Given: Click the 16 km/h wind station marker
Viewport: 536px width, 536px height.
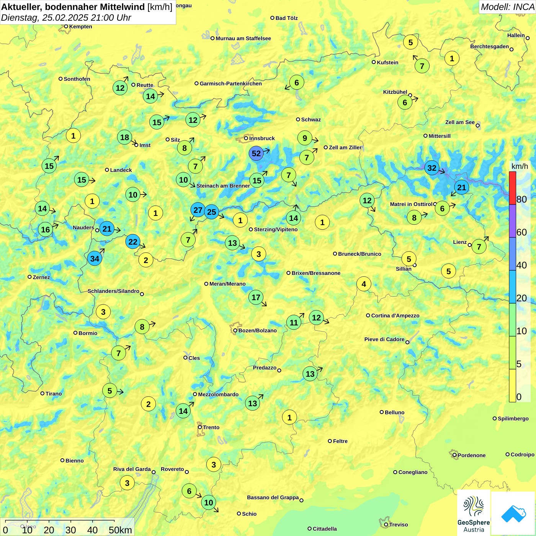Looking at the screenshot, I should click(x=45, y=229).
